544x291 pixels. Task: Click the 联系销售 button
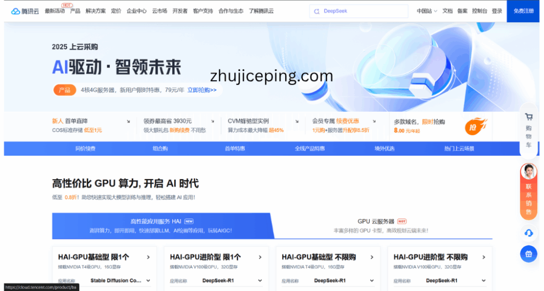point(529,191)
